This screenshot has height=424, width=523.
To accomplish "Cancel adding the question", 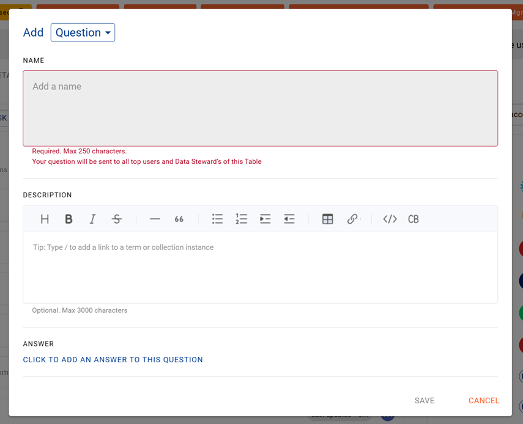I will pos(483,401).
